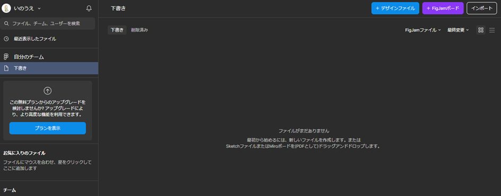Open the notifications bell
The width and height of the screenshot is (501, 196).
pyautogui.click(x=89, y=8)
